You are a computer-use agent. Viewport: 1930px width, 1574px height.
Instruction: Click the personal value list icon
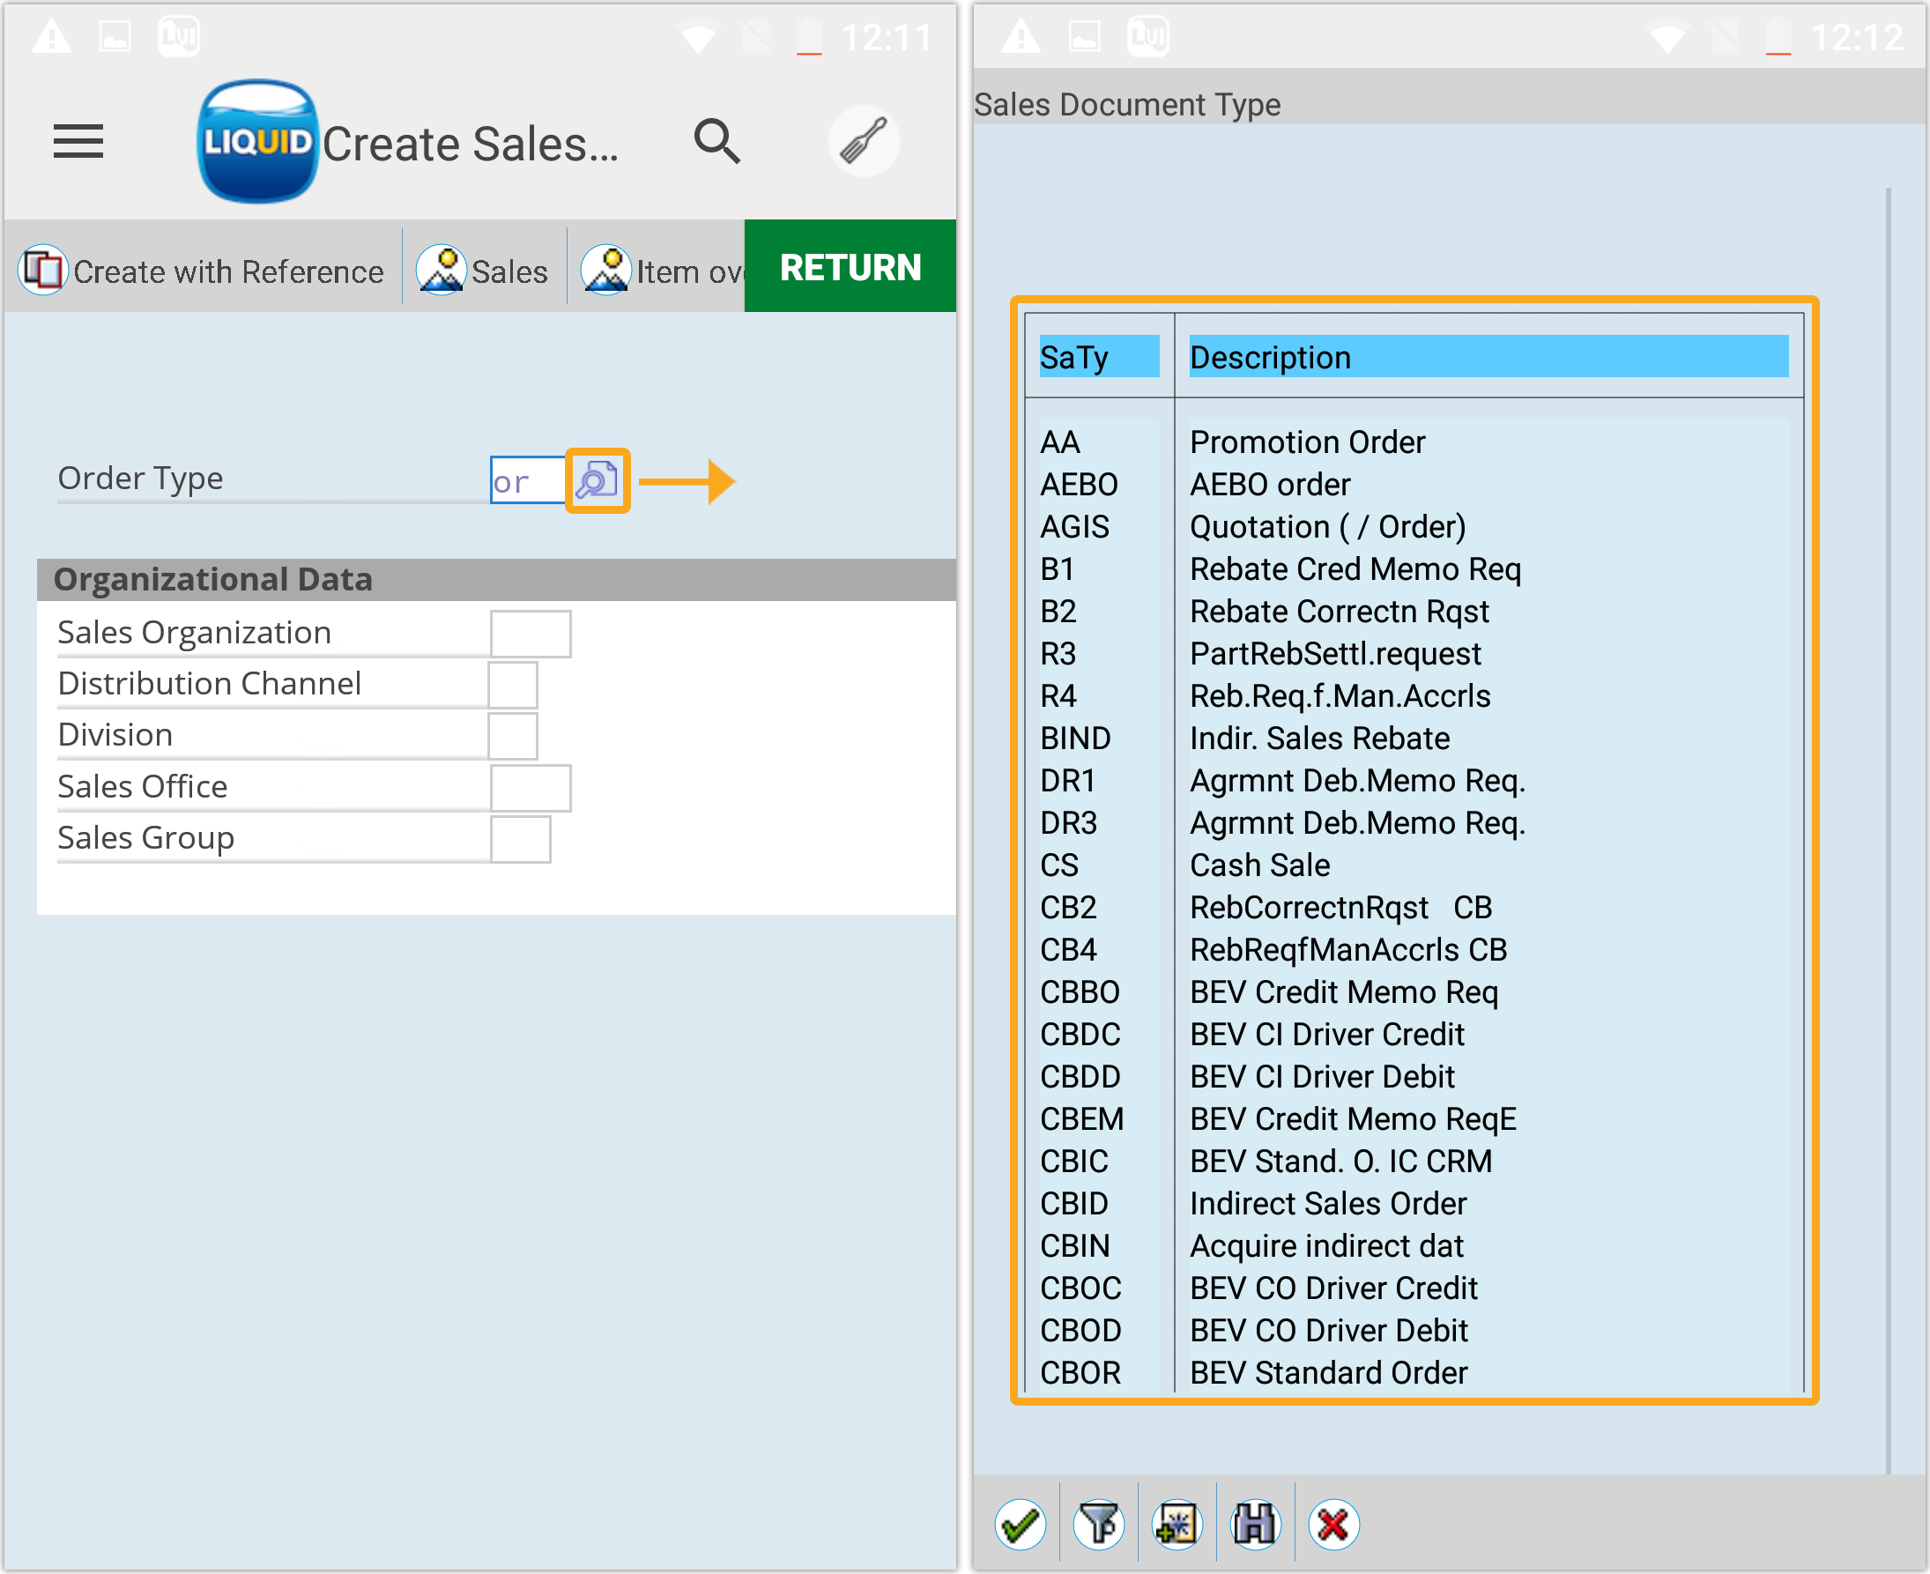1177,1524
